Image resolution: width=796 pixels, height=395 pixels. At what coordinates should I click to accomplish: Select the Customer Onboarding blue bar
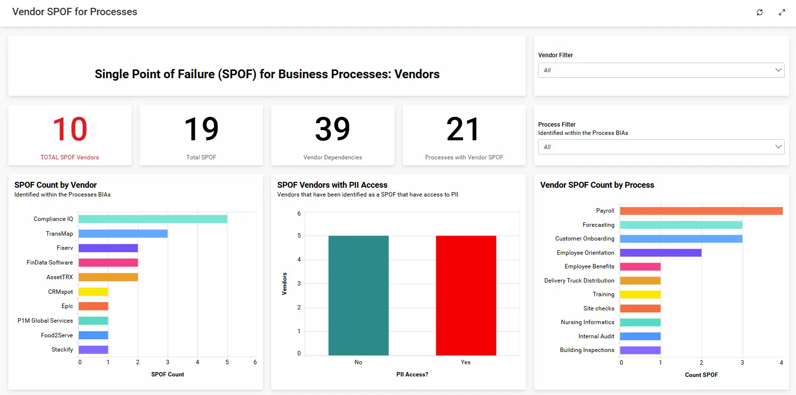(681, 239)
